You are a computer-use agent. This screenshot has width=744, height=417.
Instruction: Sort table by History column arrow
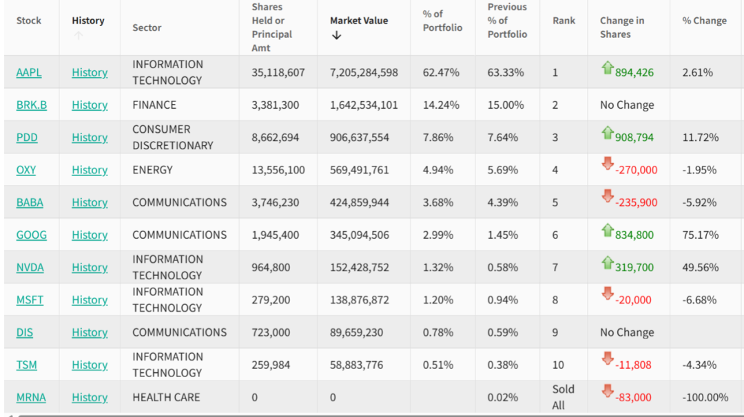(x=78, y=36)
